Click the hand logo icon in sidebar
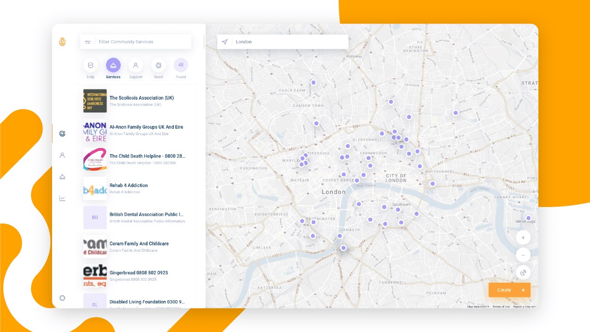 point(62,41)
